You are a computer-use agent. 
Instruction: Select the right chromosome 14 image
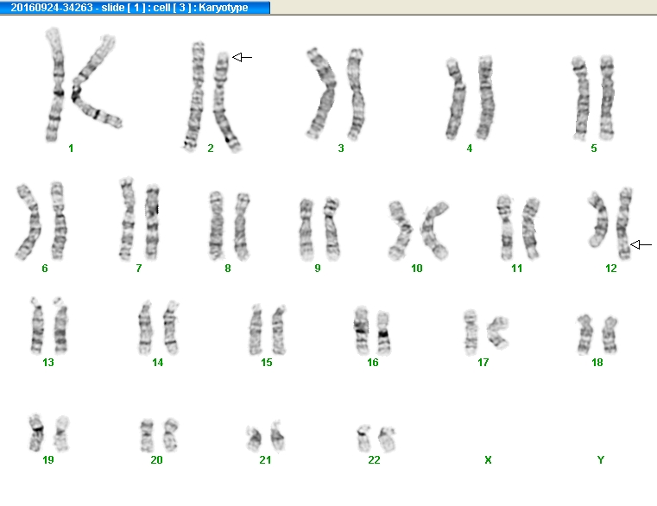click(x=171, y=327)
